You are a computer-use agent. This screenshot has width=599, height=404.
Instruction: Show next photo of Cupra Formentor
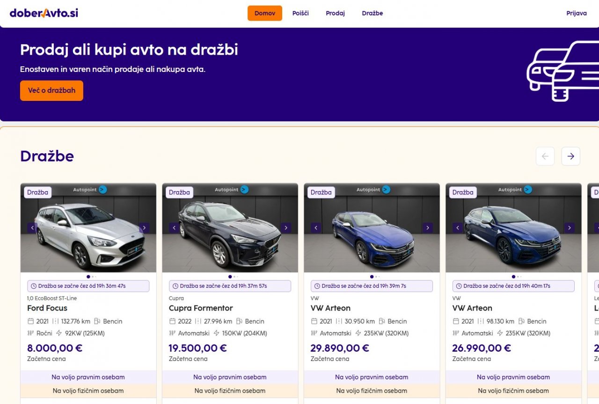point(286,228)
